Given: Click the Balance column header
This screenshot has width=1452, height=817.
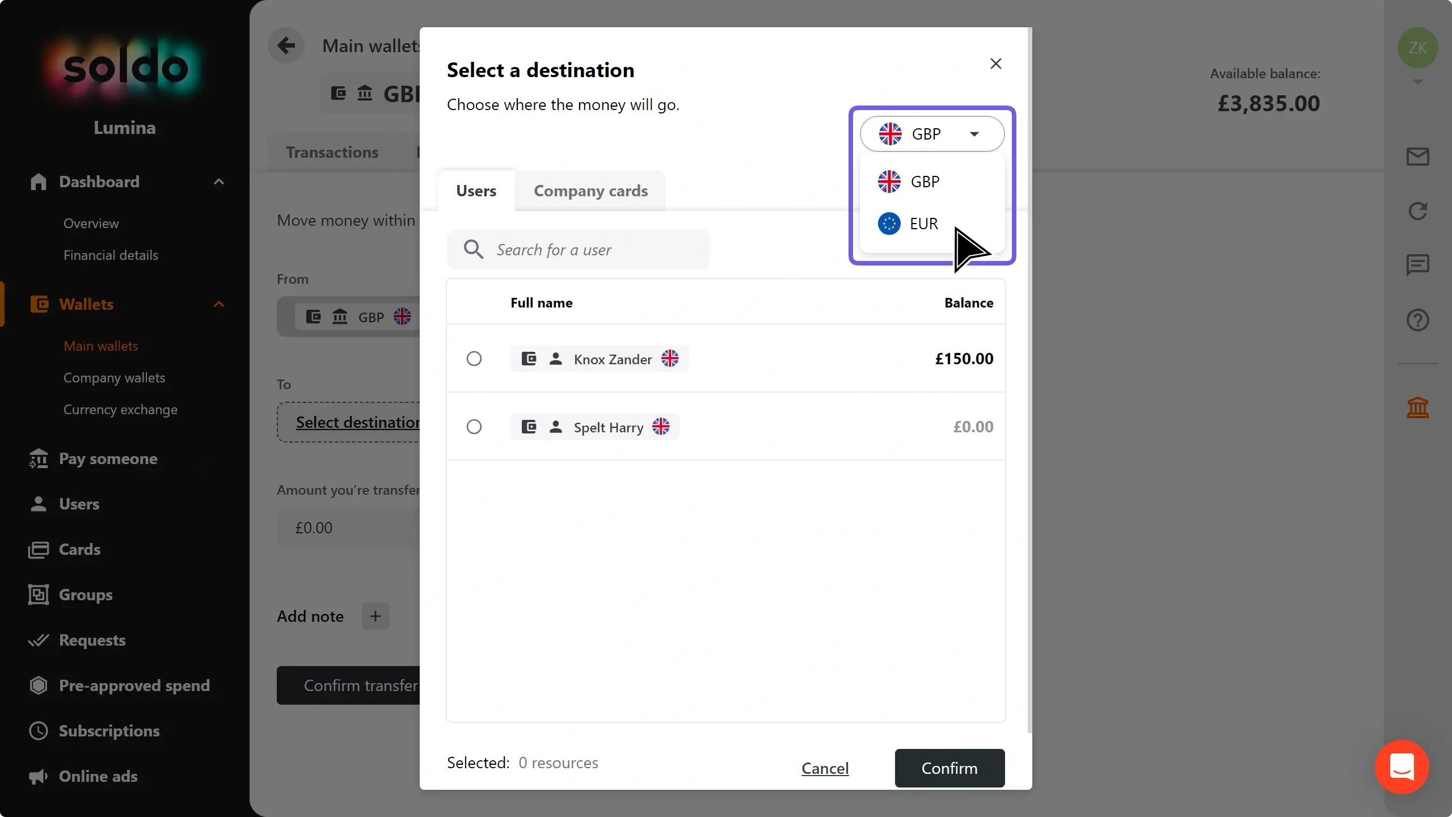Looking at the screenshot, I should coord(969,302).
